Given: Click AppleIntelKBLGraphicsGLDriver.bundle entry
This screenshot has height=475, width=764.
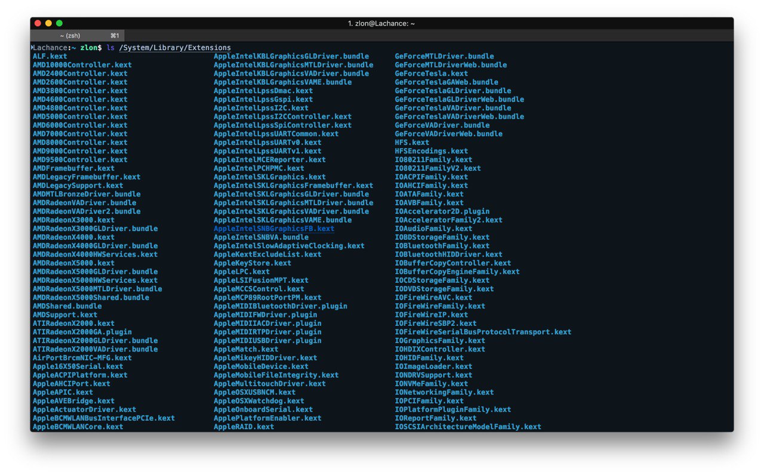Looking at the screenshot, I should click(291, 56).
